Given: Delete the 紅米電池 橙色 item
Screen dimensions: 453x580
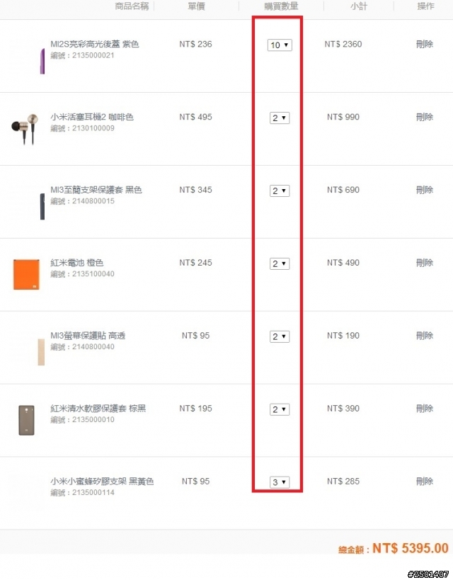Looking at the screenshot, I should click(425, 263).
